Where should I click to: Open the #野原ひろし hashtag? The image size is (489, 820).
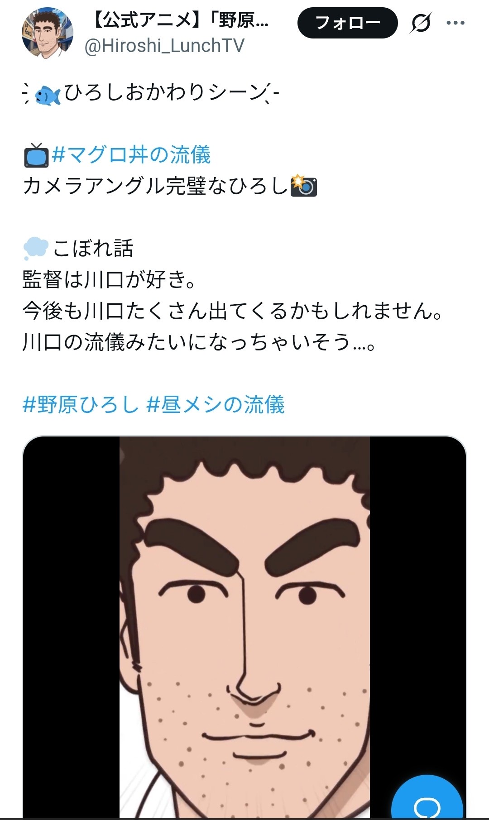pos(81,404)
